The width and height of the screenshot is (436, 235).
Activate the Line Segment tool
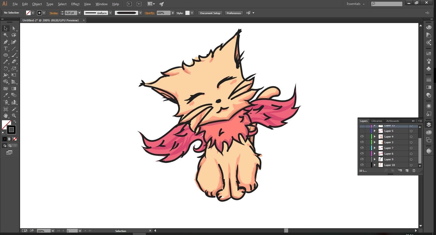(14, 48)
